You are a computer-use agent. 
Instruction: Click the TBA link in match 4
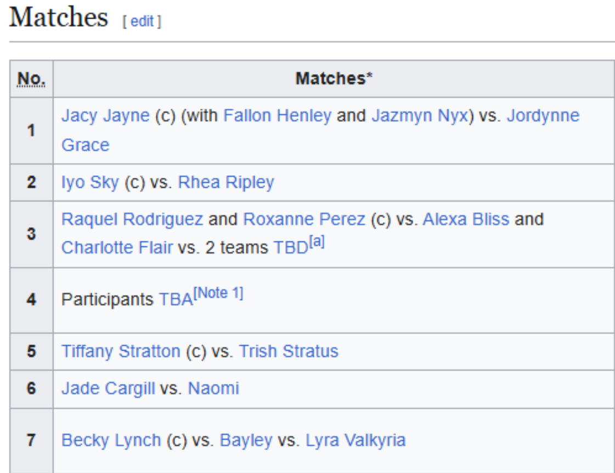(x=176, y=300)
